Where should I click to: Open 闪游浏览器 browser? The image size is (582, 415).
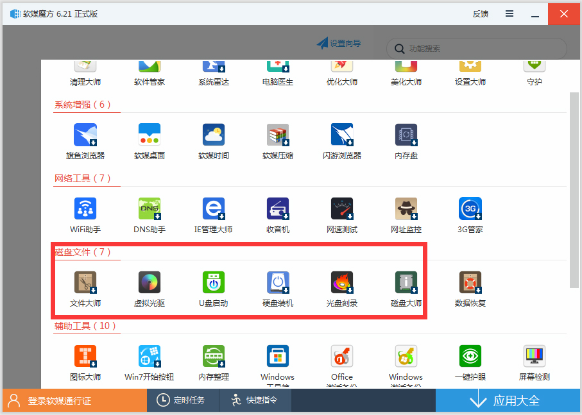[x=342, y=142]
